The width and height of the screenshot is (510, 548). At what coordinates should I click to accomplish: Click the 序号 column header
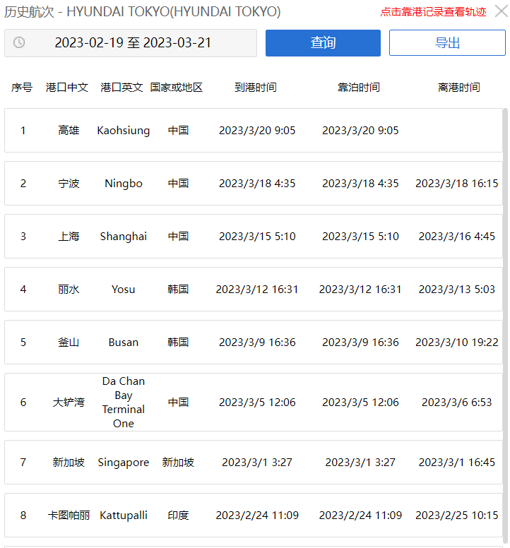coord(22,88)
